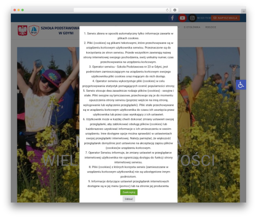Open the Instagram profile icon
The width and height of the screenshot is (257, 218).
192,18
